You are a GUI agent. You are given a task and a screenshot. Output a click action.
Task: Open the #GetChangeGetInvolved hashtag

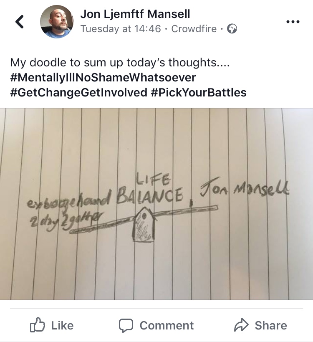[79, 92]
